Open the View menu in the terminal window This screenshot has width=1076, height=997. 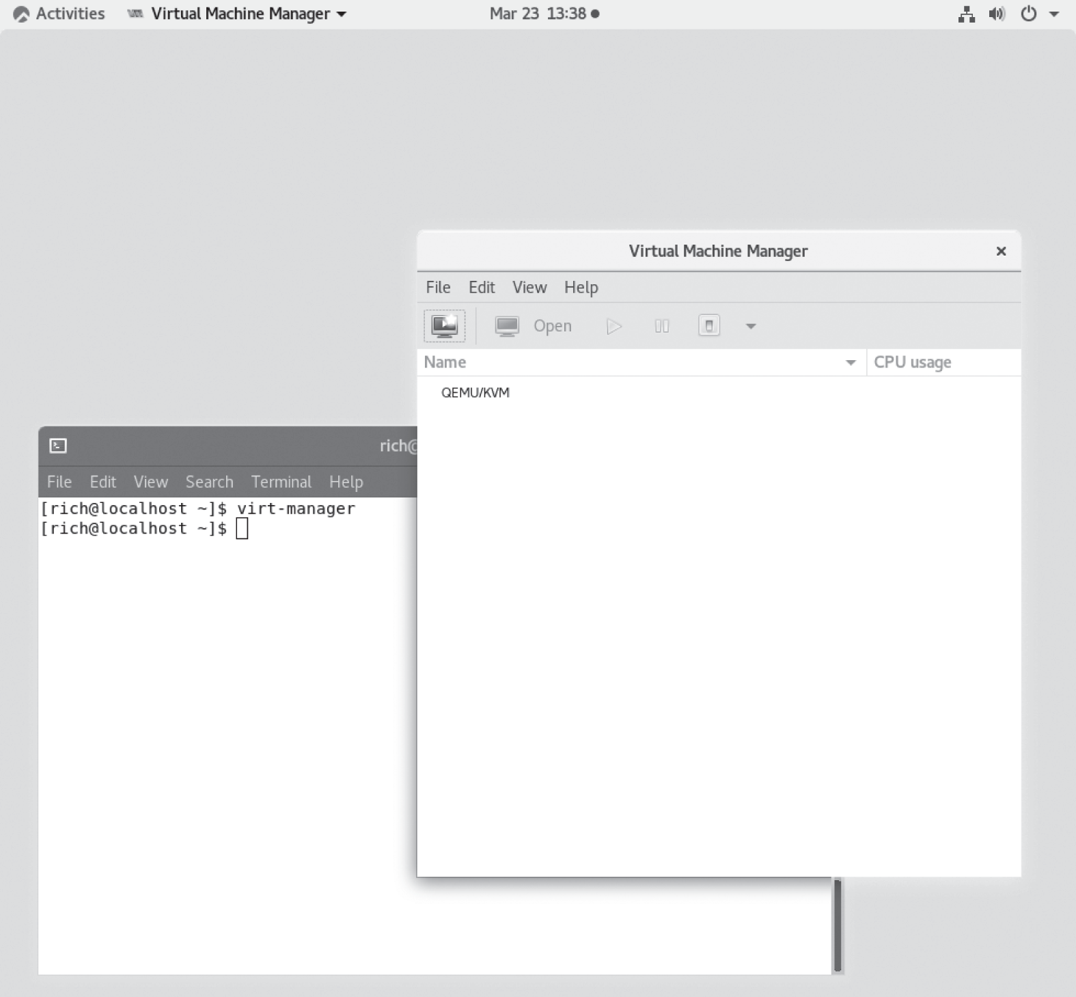point(151,482)
